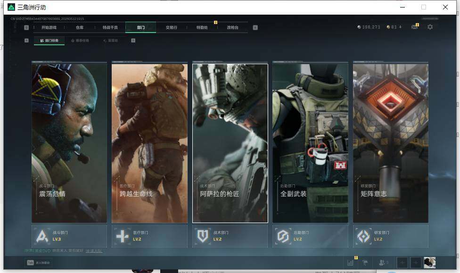
Task: Open the 阿萨拉的枪匠 mission card
Action: pos(230,143)
